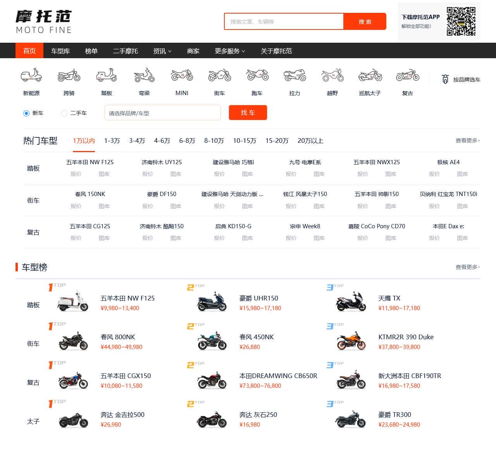This screenshot has width=496, height=453.
Task: Expand the 资讯 navigation dropdown
Action: coord(162,51)
